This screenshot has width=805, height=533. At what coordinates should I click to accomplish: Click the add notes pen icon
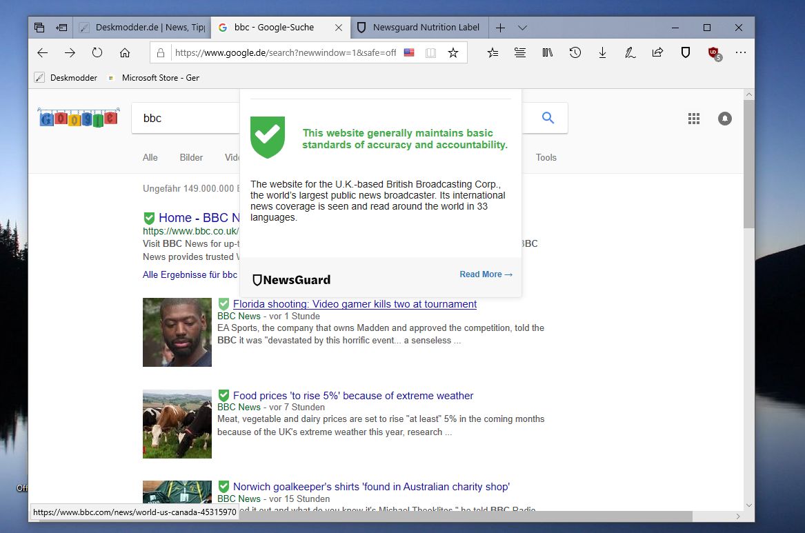coord(630,52)
